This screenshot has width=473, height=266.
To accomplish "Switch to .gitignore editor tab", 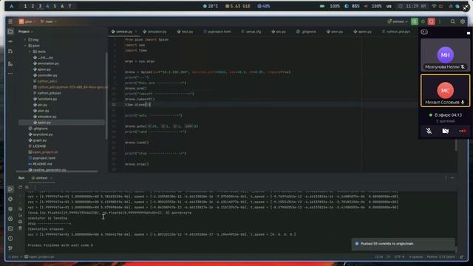I will (x=306, y=32).
